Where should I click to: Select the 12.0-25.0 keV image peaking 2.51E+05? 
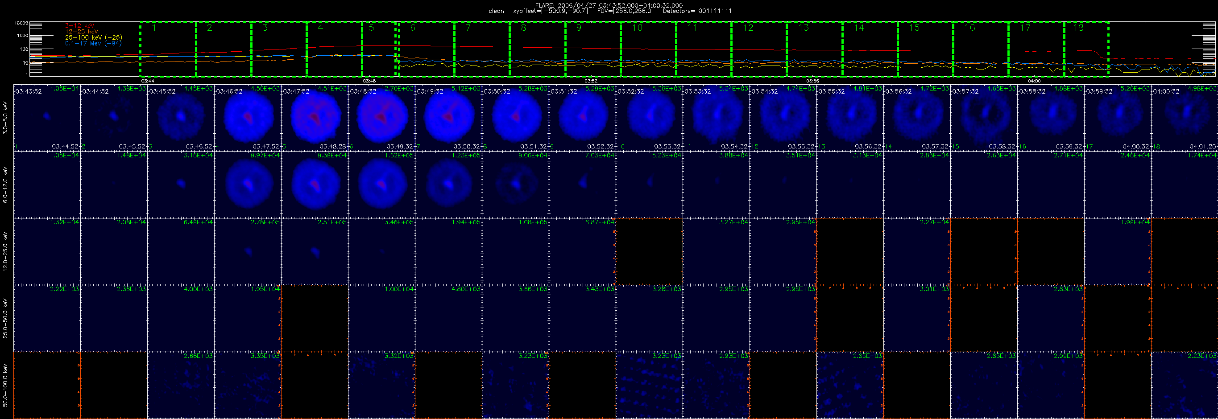point(315,251)
